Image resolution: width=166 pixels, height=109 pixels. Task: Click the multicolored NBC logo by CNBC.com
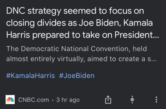(10, 100)
